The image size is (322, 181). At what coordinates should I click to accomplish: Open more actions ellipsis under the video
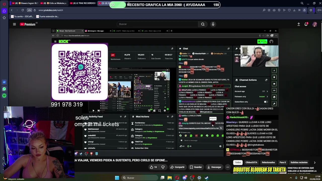[228, 167]
